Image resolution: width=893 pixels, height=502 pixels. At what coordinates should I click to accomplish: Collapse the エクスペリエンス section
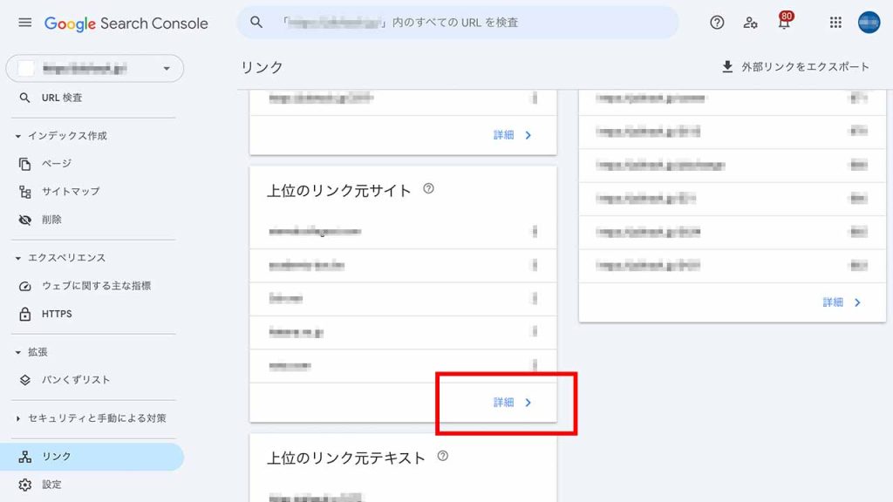(17, 258)
